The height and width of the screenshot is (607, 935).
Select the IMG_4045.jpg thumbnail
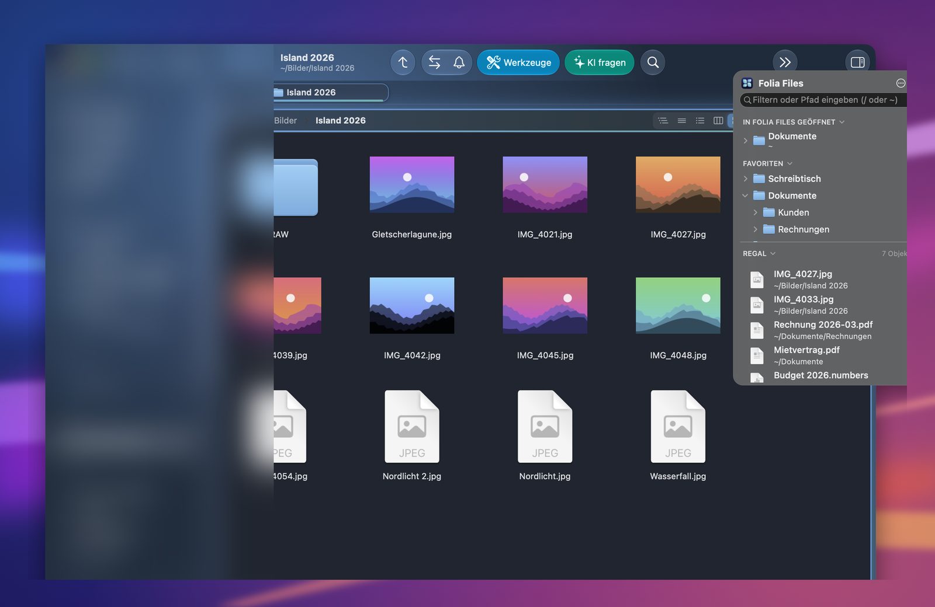coord(545,305)
